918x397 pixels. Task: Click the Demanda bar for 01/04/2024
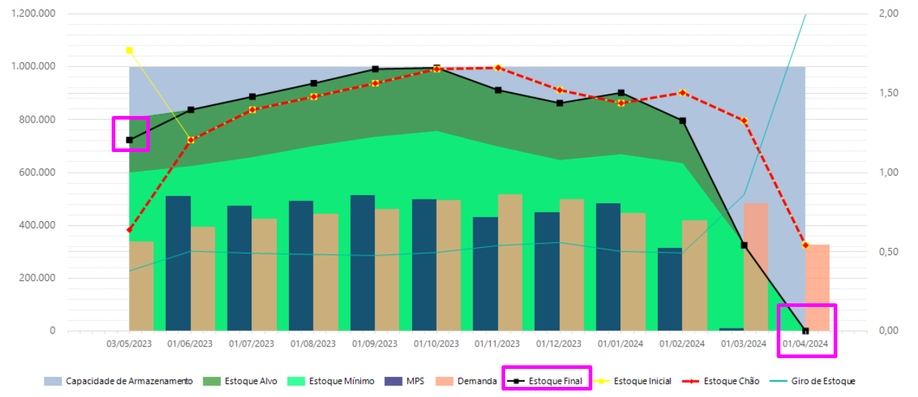coord(818,288)
